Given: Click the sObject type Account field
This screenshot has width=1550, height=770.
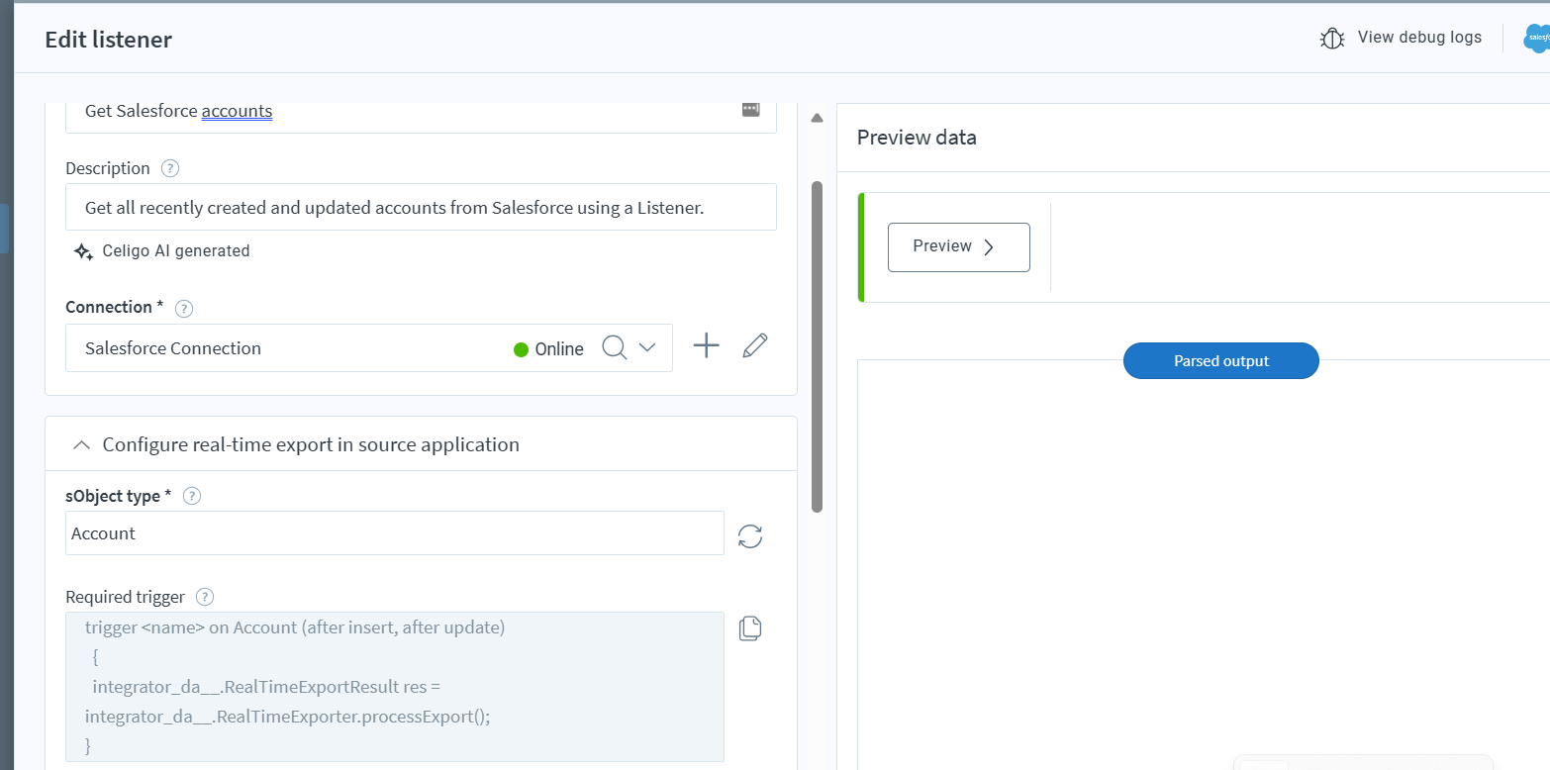Looking at the screenshot, I should pyautogui.click(x=394, y=533).
